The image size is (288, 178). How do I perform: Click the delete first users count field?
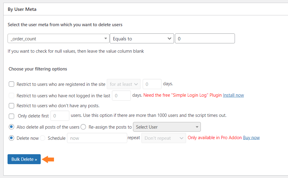pyautogui.click(x=60, y=116)
